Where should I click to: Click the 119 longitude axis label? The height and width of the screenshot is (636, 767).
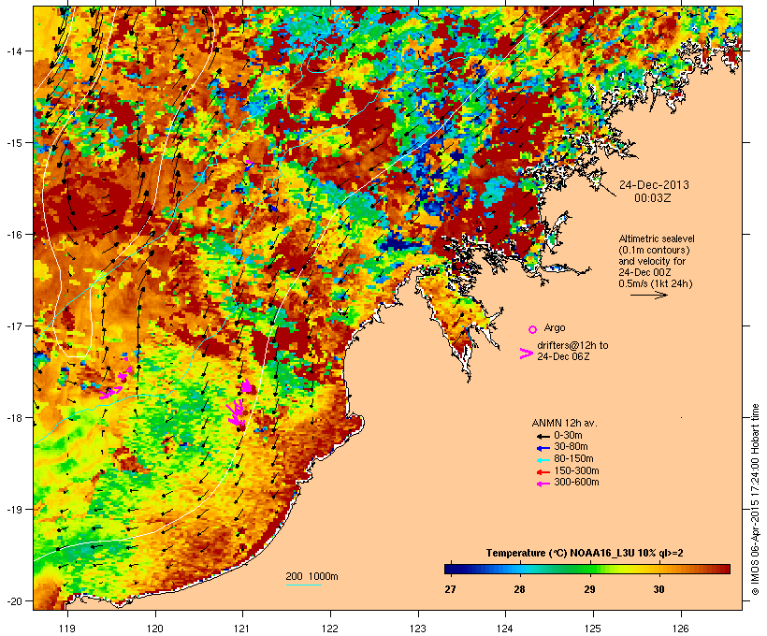click(67, 629)
